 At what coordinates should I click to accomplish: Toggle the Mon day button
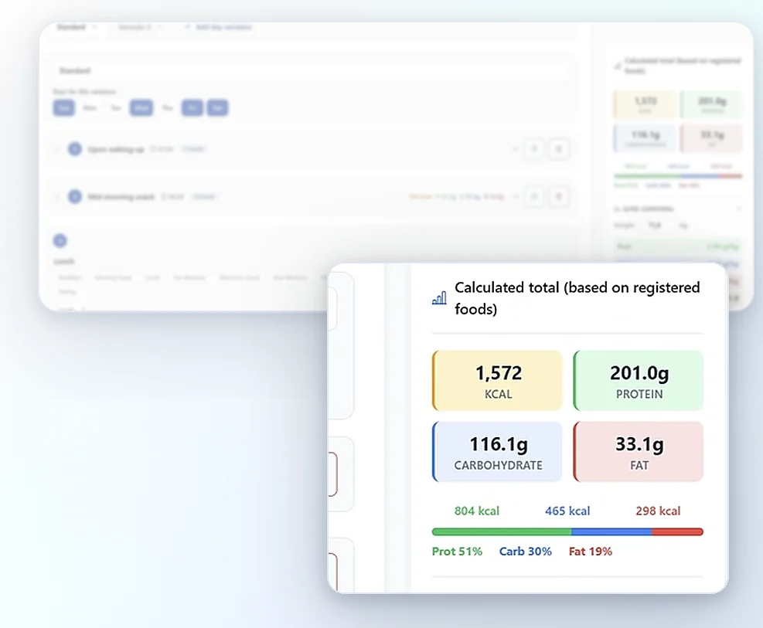(x=90, y=107)
